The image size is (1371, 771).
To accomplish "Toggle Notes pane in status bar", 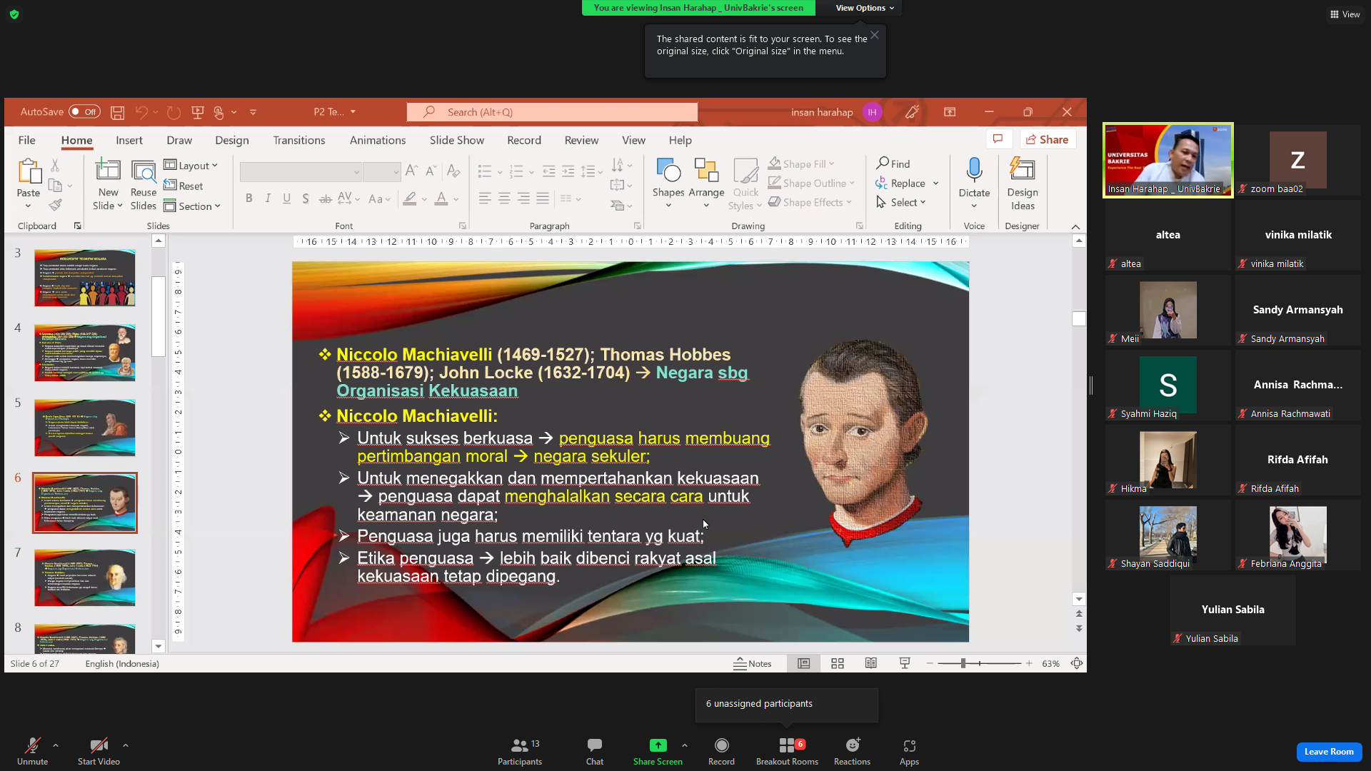I will click(753, 664).
